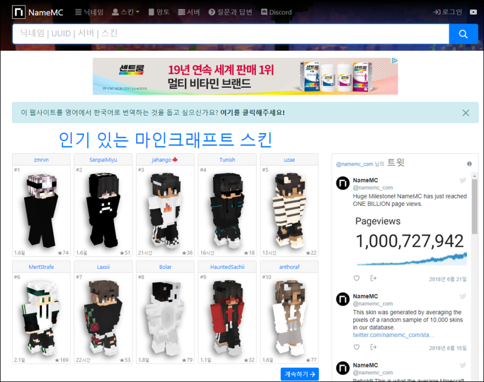The height and width of the screenshot is (382, 484).
Task: Open Tunish profile link
Action: pos(227,160)
